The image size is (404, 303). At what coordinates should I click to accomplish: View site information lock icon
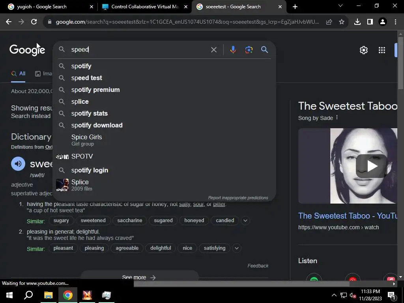[50, 22]
